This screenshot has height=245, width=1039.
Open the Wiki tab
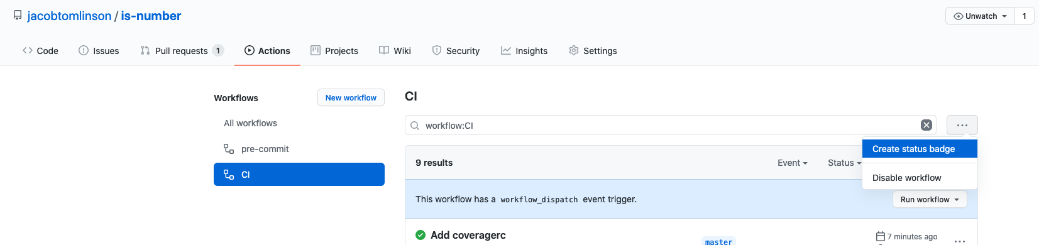395,51
